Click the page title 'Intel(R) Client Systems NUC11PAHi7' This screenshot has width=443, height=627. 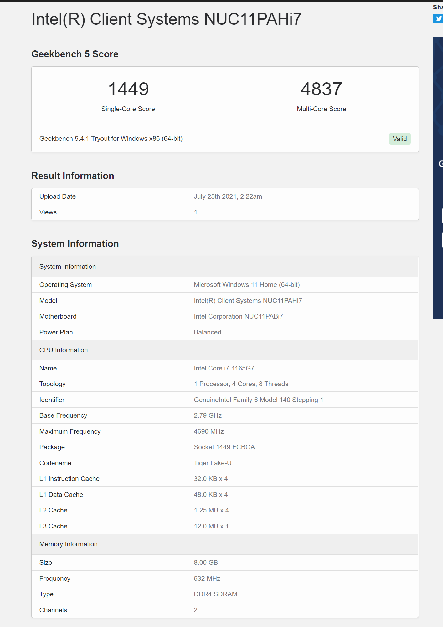[x=167, y=19]
